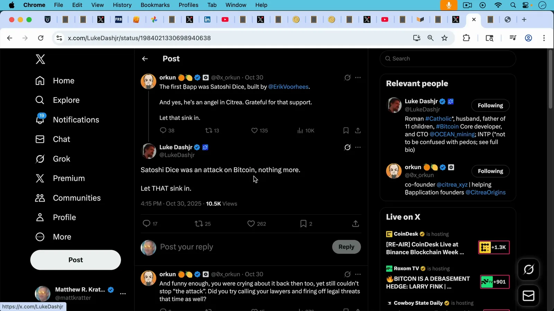The width and height of the screenshot is (554, 311).
Task: Open replies on orkun's first post (38)
Action: 167,130
